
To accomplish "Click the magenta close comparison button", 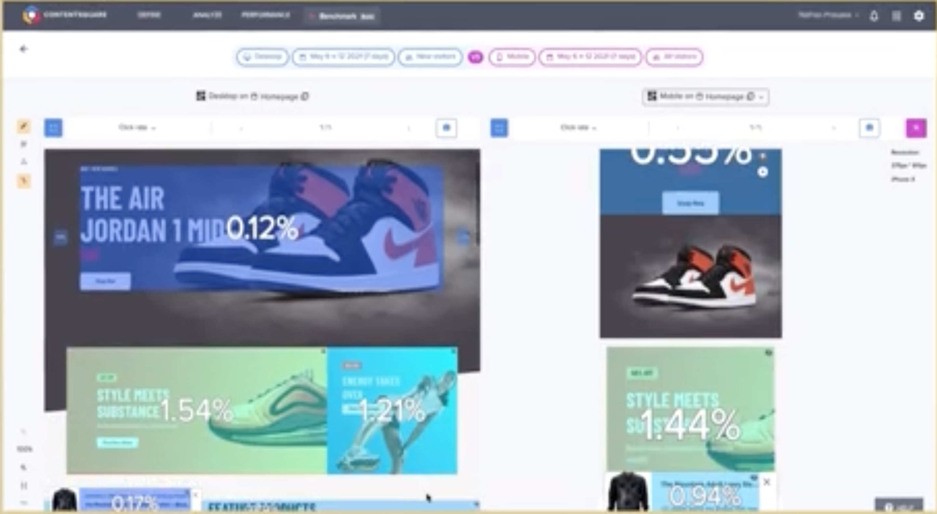I will tap(916, 128).
